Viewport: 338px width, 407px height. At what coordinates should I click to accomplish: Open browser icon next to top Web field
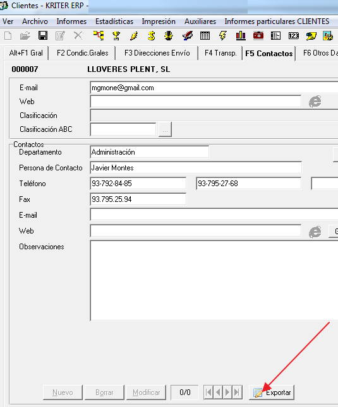tap(315, 102)
